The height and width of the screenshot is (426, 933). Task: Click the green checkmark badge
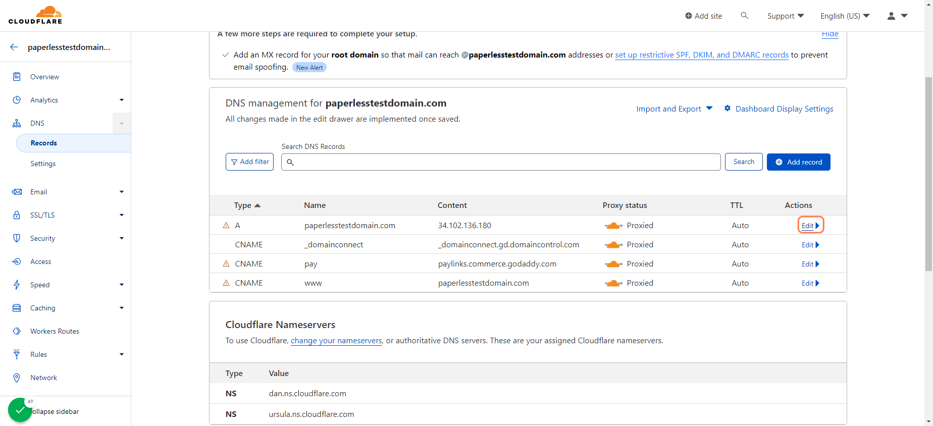pyautogui.click(x=20, y=410)
